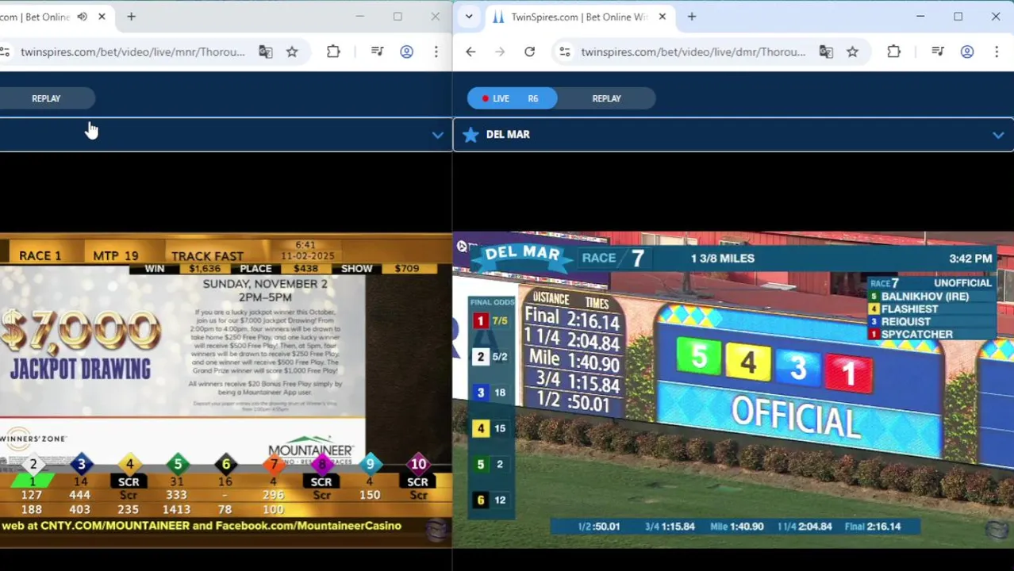Click REPLAY in the left Mountaineer window
Screen dimensions: 1014x571
(x=46, y=98)
